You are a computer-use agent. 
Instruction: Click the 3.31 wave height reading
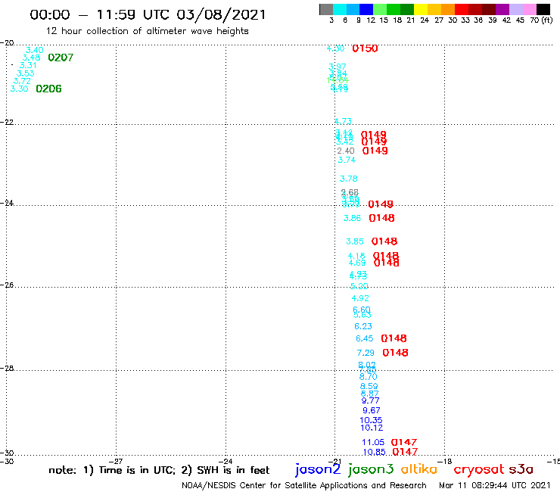click(28, 65)
